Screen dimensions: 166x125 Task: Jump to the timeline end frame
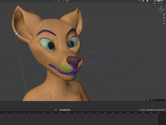click(x=70, y=110)
